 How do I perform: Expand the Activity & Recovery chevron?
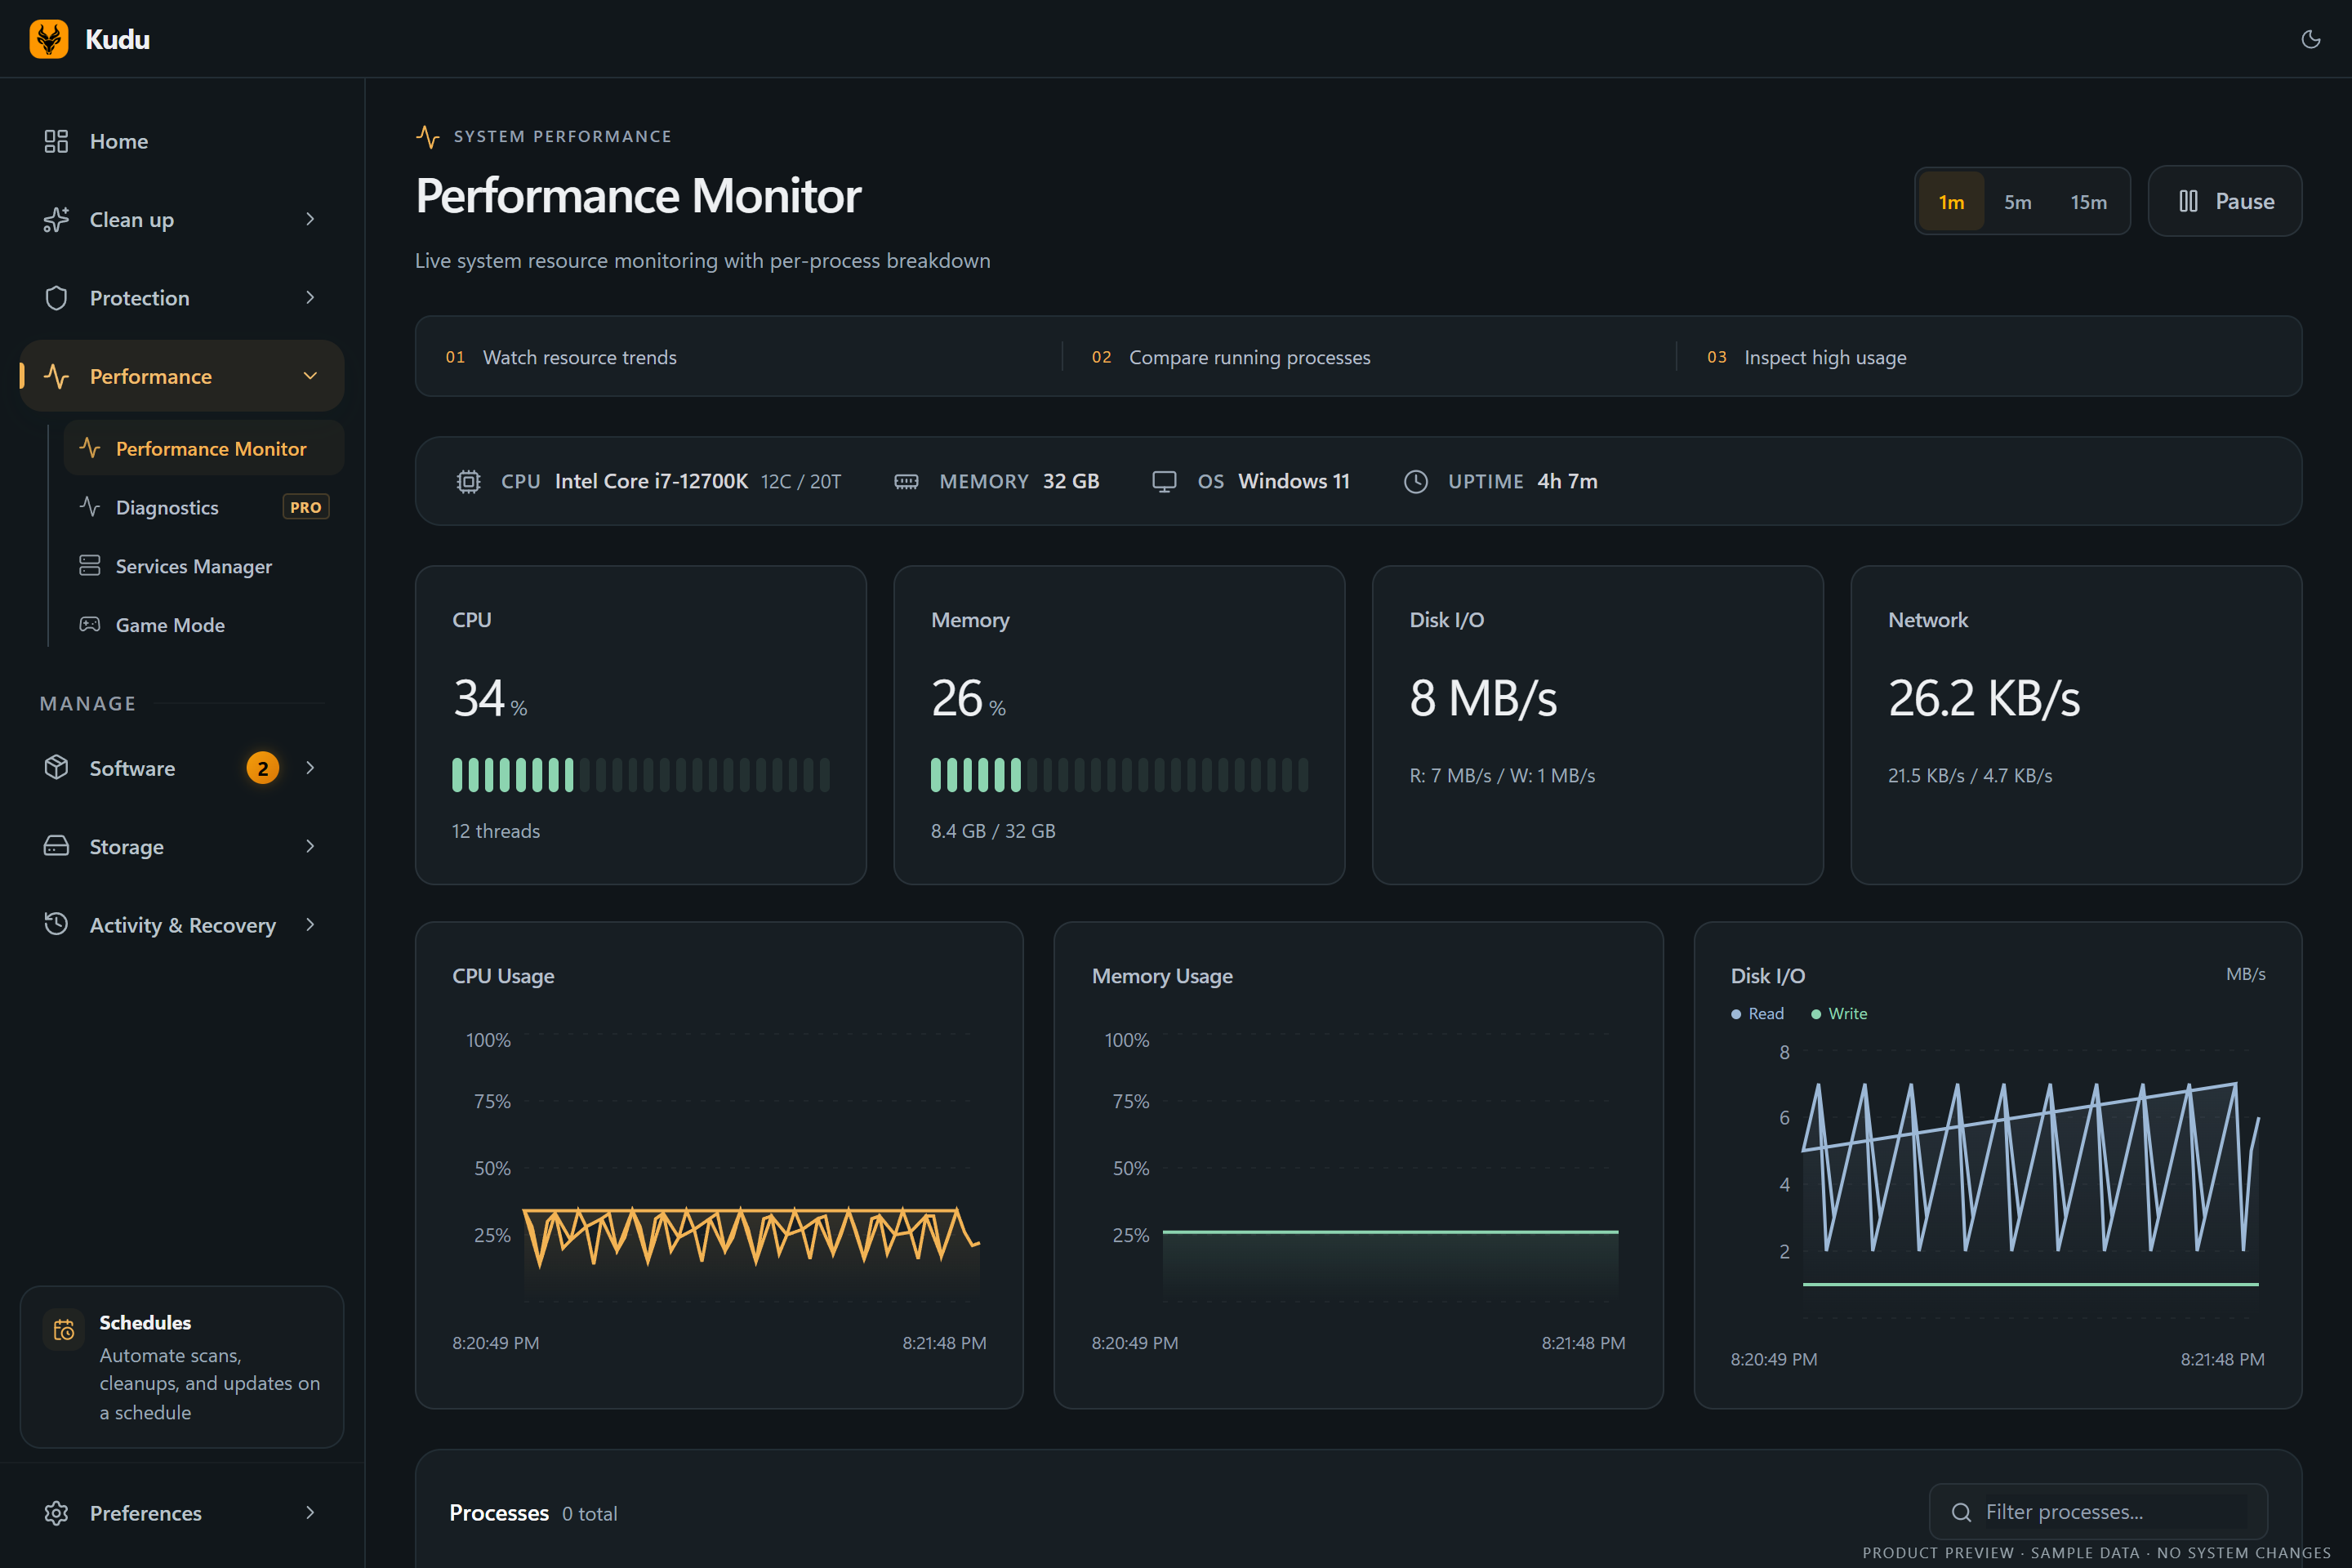coord(310,924)
